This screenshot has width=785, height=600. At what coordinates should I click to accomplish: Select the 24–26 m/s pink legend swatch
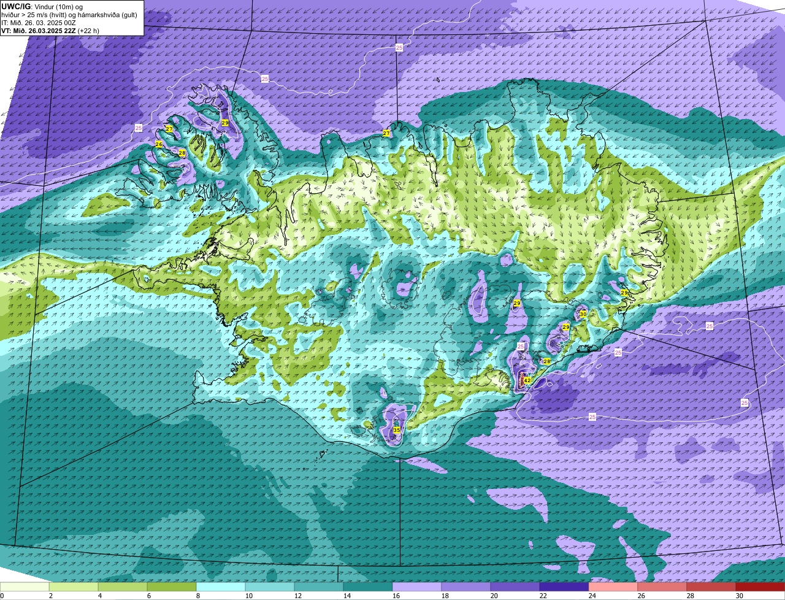point(613,587)
